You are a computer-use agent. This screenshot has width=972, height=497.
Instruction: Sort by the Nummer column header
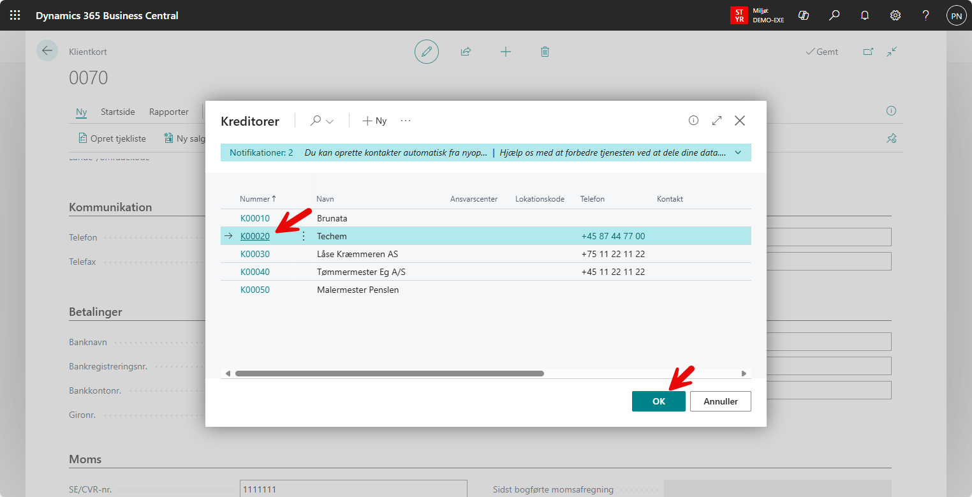tap(258, 199)
